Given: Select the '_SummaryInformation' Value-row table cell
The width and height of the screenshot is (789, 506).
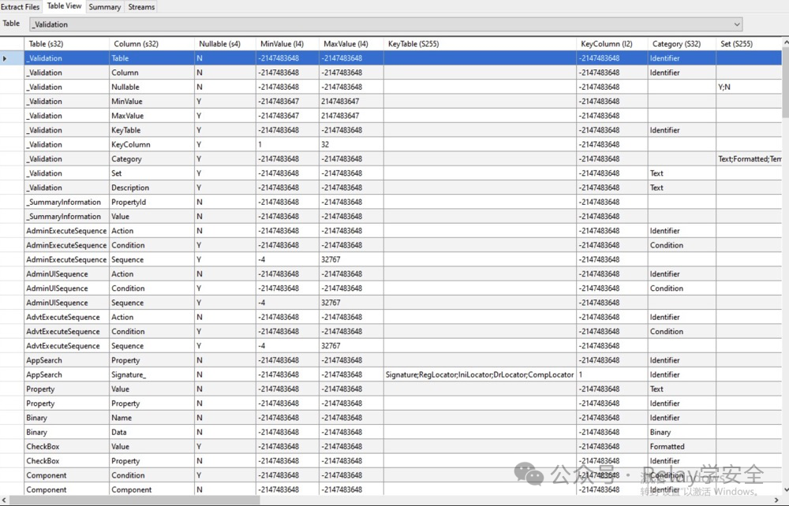Looking at the screenshot, I should pos(66,217).
